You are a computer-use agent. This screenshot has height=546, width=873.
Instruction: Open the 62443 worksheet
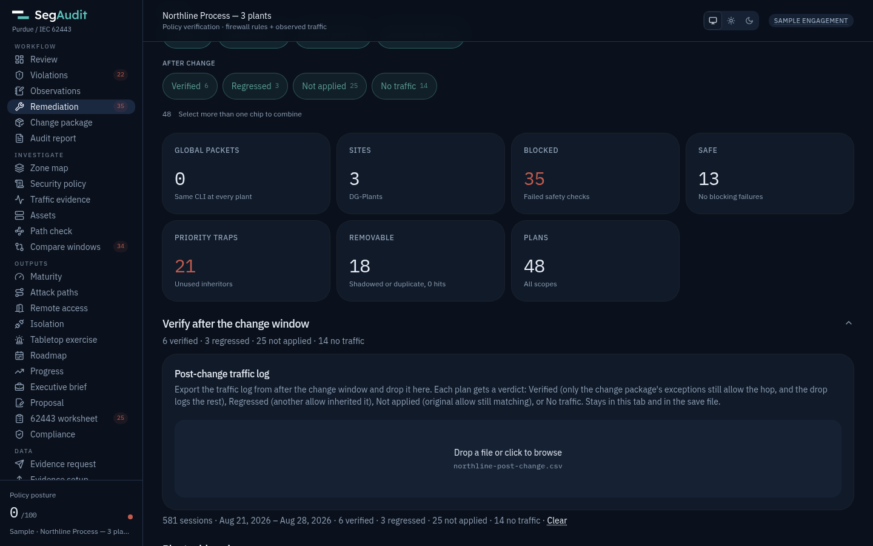point(71,419)
